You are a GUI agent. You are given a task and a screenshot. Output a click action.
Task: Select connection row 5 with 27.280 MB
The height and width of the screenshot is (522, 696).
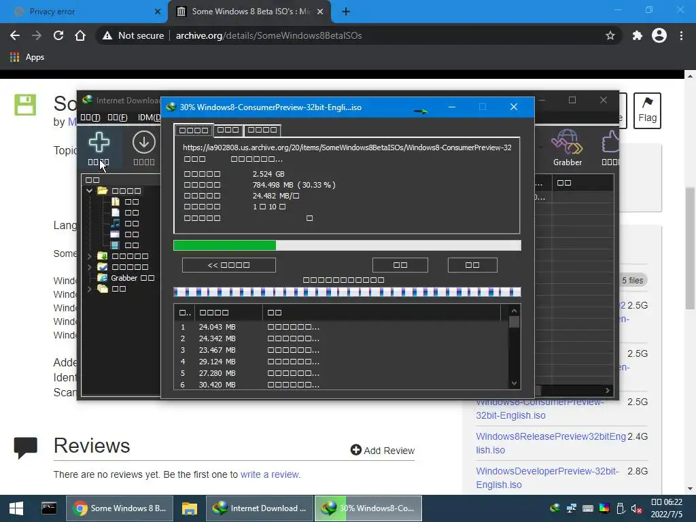click(341, 373)
